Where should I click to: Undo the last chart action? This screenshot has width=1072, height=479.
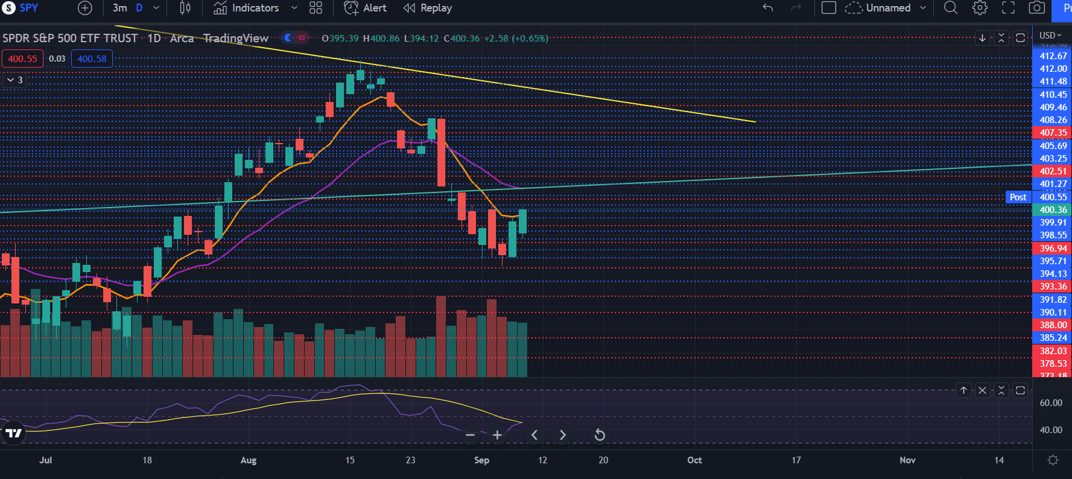pyautogui.click(x=768, y=8)
